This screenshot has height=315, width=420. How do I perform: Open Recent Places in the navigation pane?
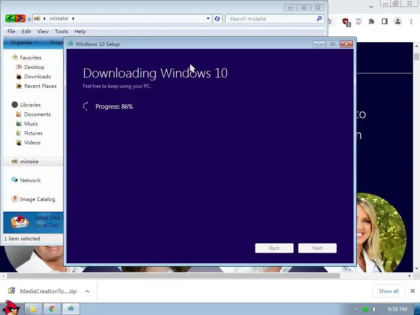40,86
